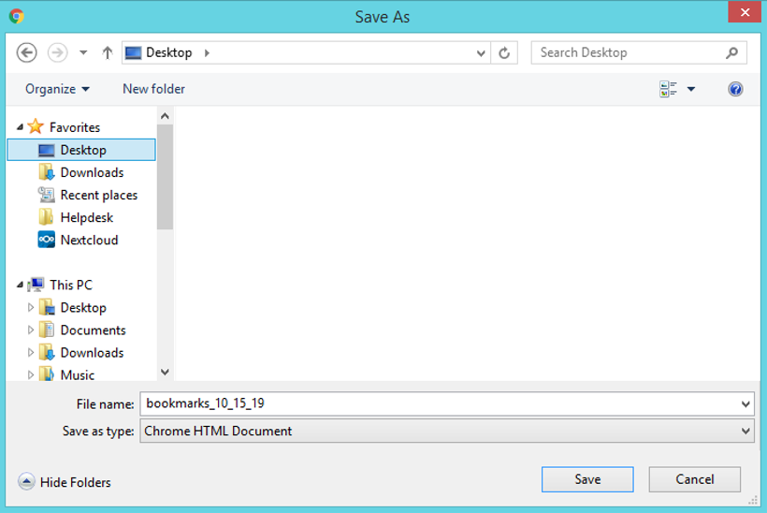The height and width of the screenshot is (513, 767).
Task: Open the Helpdesk folder
Action: pos(87,217)
